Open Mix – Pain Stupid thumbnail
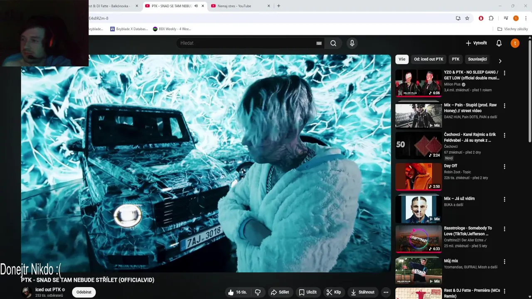Image resolution: width=532 pixels, height=299 pixels. click(x=418, y=115)
